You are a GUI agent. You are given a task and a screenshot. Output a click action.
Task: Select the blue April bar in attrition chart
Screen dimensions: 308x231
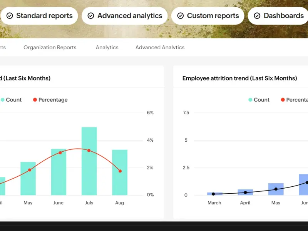pyautogui.click(x=245, y=192)
